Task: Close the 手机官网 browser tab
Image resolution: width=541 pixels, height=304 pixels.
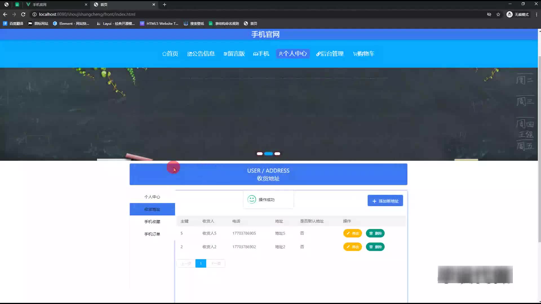Action: [x=86, y=5]
